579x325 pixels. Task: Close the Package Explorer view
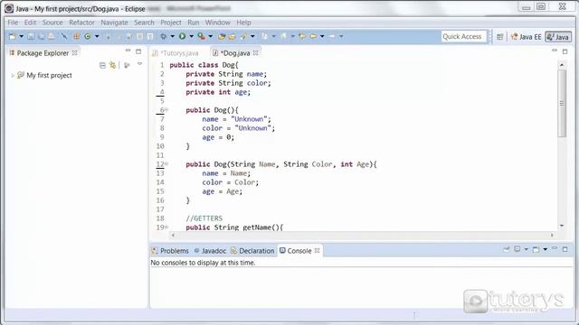click(75, 53)
